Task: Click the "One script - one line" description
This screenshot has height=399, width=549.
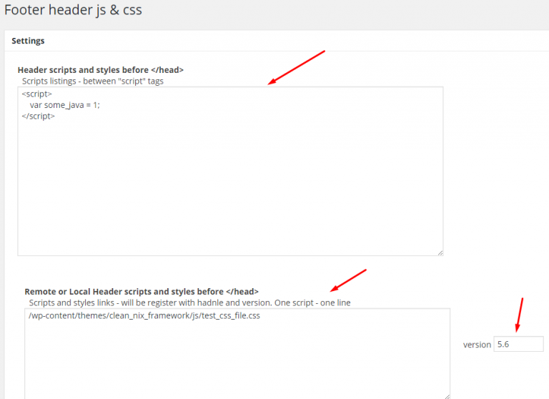Action: [312, 302]
